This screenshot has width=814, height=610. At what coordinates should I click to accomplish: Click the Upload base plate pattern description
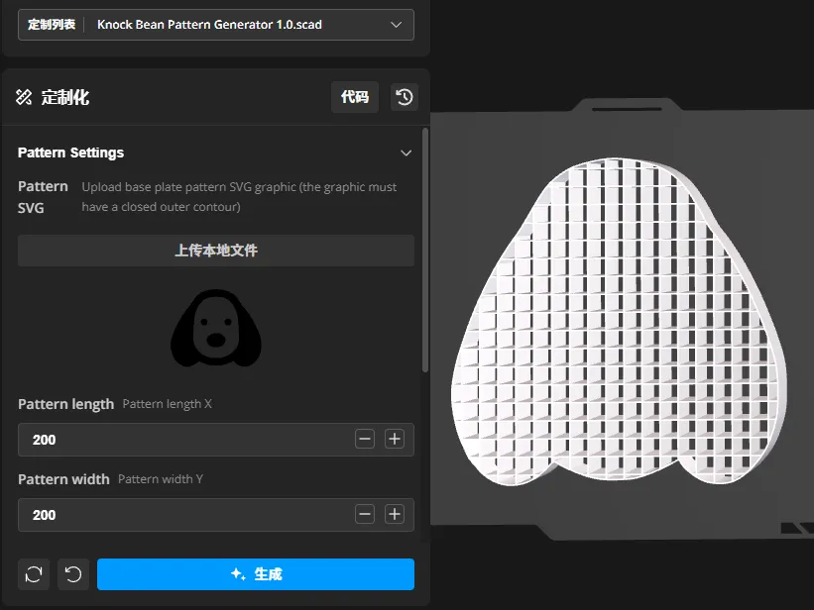(239, 197)
